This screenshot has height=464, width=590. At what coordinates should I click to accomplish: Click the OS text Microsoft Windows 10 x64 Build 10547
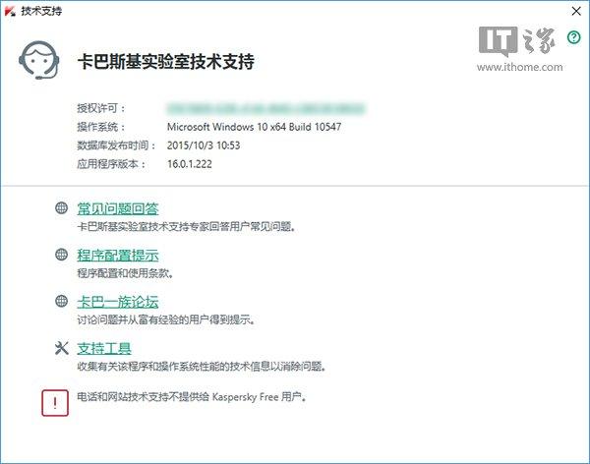(x=255, y=127)
